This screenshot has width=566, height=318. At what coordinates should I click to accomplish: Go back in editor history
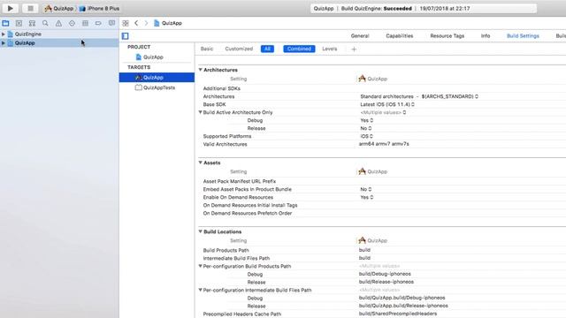[136, 23]
